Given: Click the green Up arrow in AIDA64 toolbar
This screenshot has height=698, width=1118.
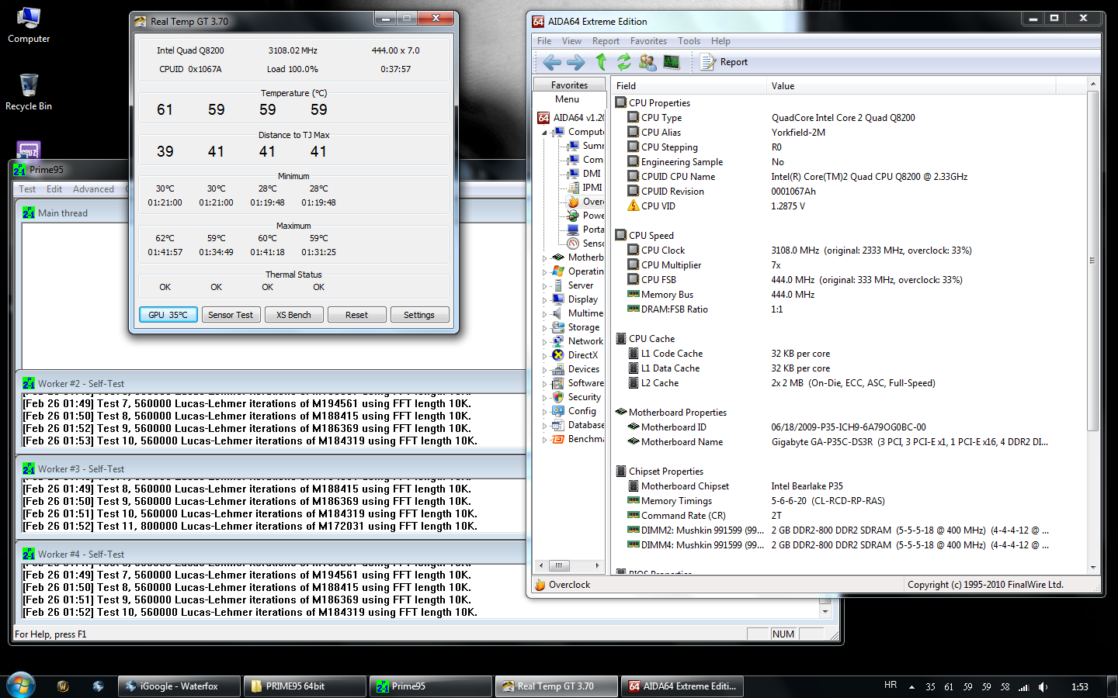Looking at the screenshot, I should (x=601, y=62).
